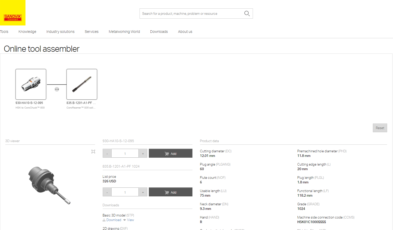Download the Basic 3D model STP
Image resolution: width=393 pixels, height=230 pixels.
tap(112, 220)
